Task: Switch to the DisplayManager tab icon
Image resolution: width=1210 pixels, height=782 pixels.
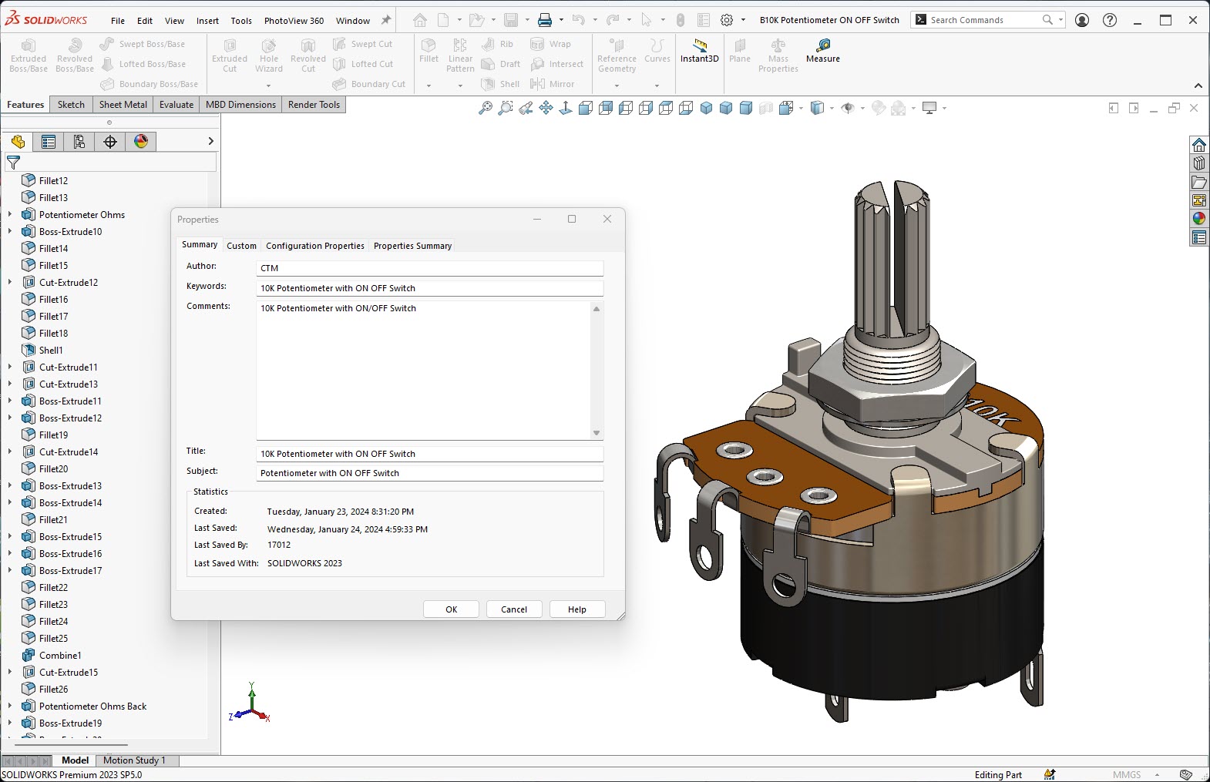Action: coord(141,142)
